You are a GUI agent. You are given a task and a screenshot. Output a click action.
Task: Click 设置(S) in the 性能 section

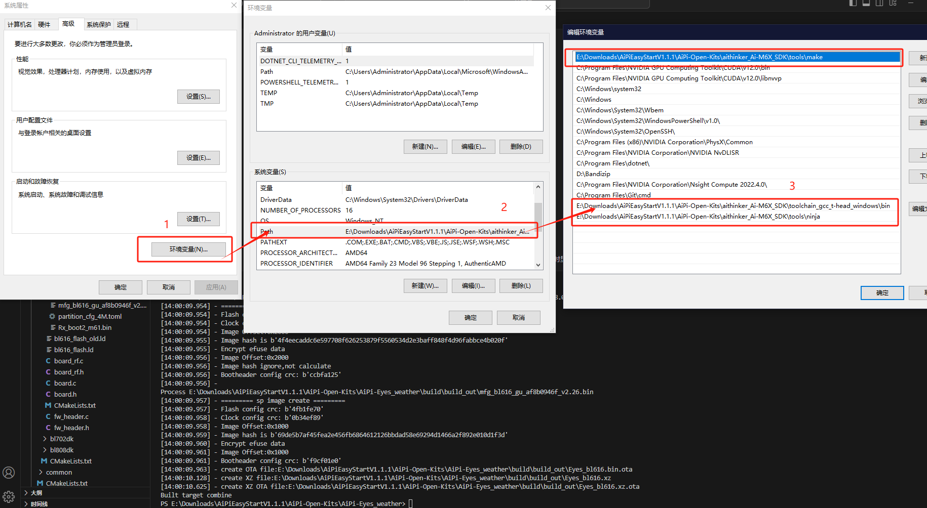pyautogui.click(x=199, y=97)
